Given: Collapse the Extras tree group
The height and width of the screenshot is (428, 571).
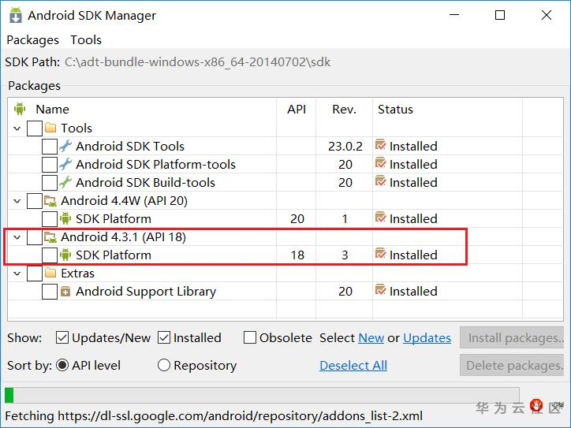Looking at the screenshot, I should coord(17,273).
